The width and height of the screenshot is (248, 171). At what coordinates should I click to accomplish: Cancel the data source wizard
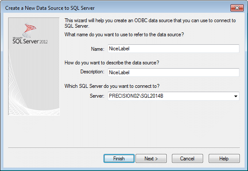click(x=187, y=158)
